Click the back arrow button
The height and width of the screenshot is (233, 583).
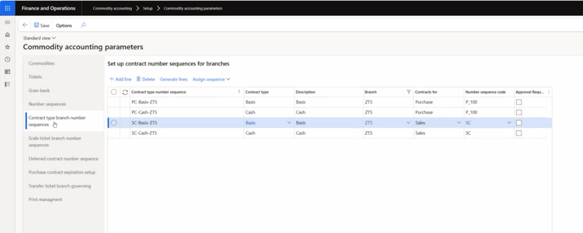click(x=25, y=25)
